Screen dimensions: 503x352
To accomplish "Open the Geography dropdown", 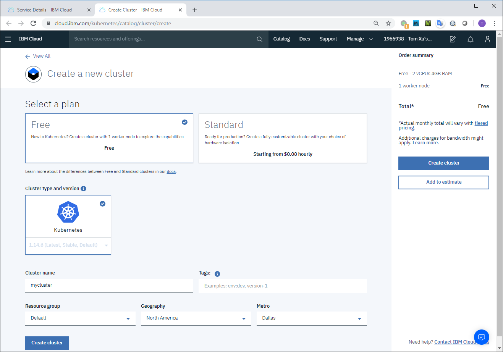I will point(196,318).
